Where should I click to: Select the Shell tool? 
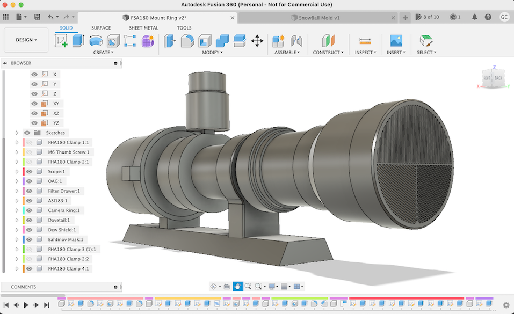point(205,41)
